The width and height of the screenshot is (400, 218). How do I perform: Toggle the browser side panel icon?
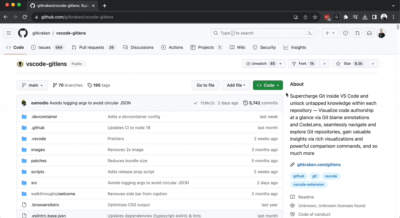click(374, 17)
